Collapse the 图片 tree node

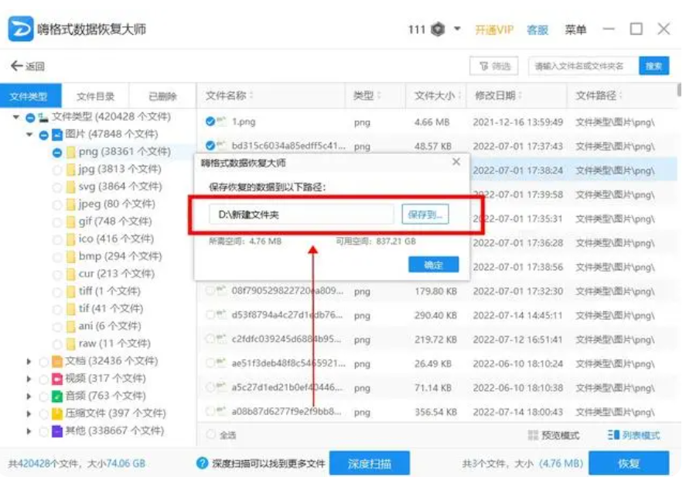pyautogui.click(x=29, y=135)
